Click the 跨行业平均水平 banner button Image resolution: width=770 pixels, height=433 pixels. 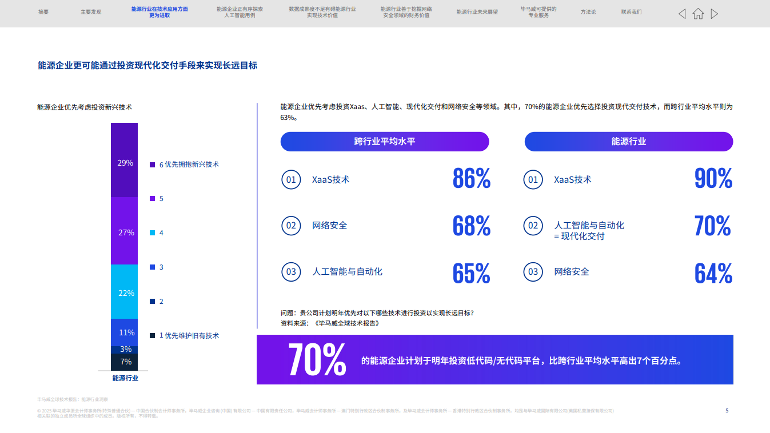pyautogui.click(x=384, y=142)
